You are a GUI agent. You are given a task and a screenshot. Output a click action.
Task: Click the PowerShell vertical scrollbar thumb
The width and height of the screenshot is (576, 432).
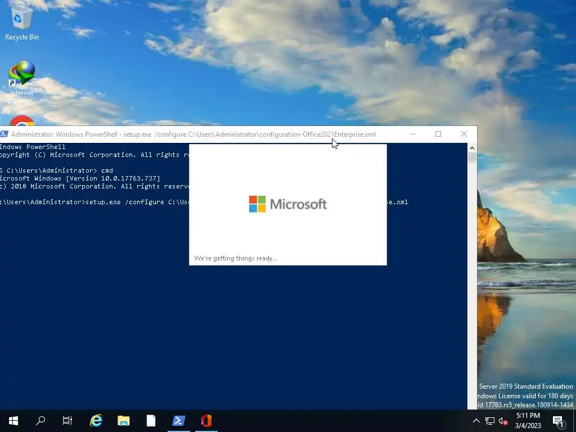pos(472,157)
